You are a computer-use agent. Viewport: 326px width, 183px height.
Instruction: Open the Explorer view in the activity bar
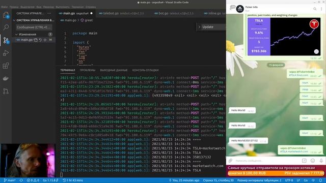6,15
